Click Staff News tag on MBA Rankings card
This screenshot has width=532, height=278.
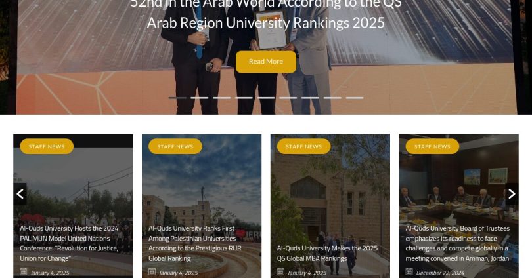304,146
